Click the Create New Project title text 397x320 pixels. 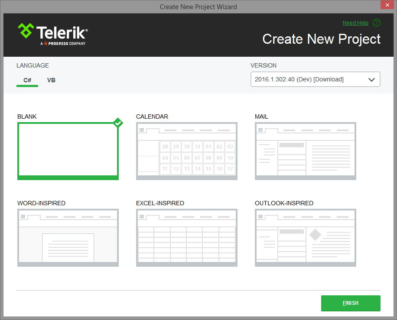(321, 39)
